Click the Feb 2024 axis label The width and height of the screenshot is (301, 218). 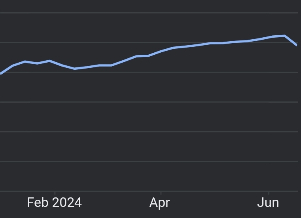coord(54,203)
